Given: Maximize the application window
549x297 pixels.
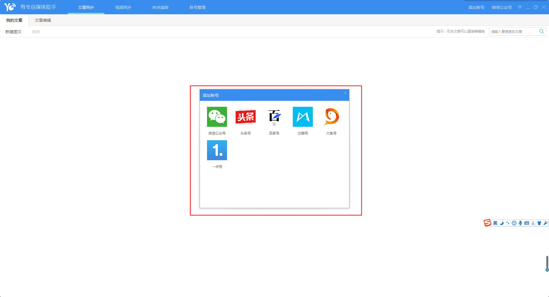Looking at the screenshot, I should tap(536, 7).
